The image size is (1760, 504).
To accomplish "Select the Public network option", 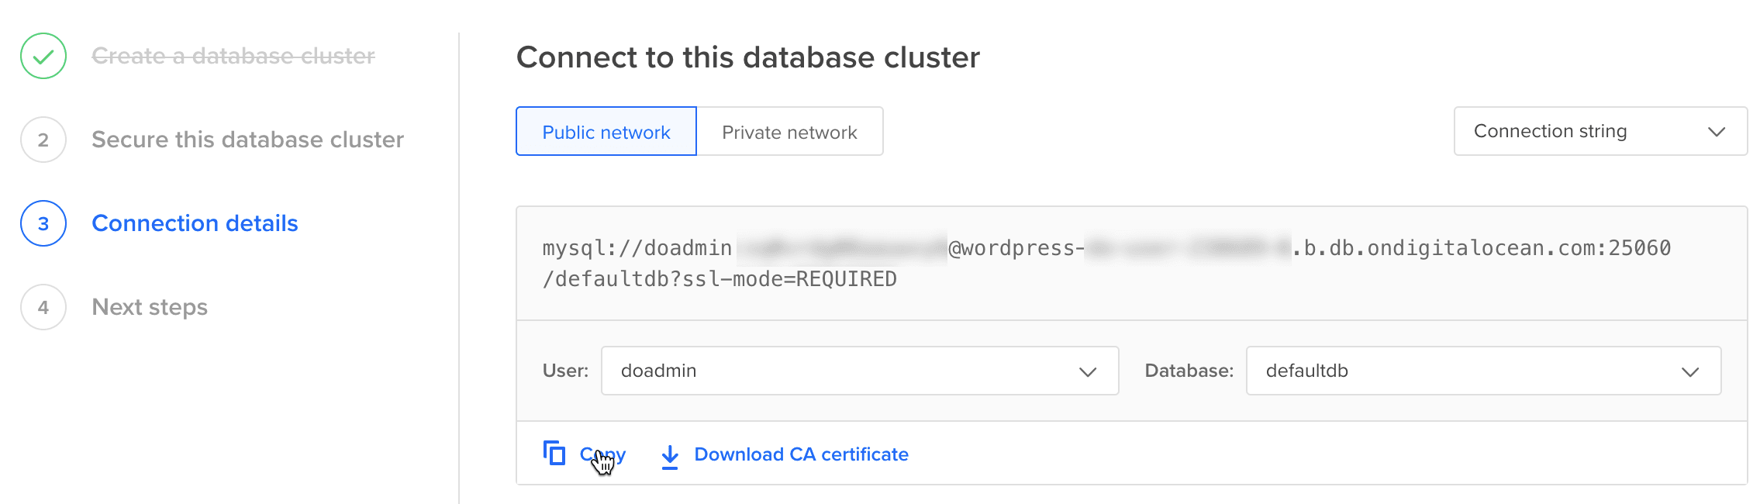I will 606,131.
